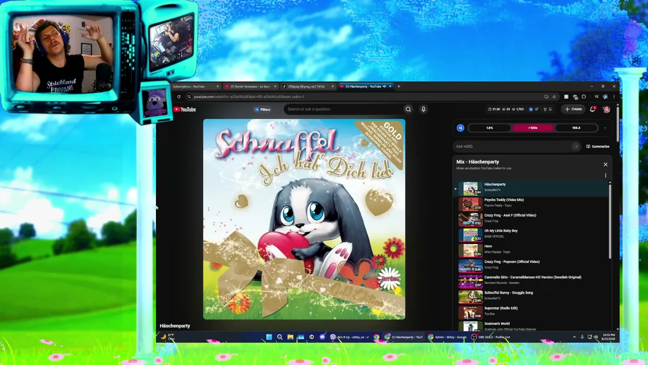Click the search magnifier button on YouTube
Viewport: 648px width, 365px height.
click(408, 109)
